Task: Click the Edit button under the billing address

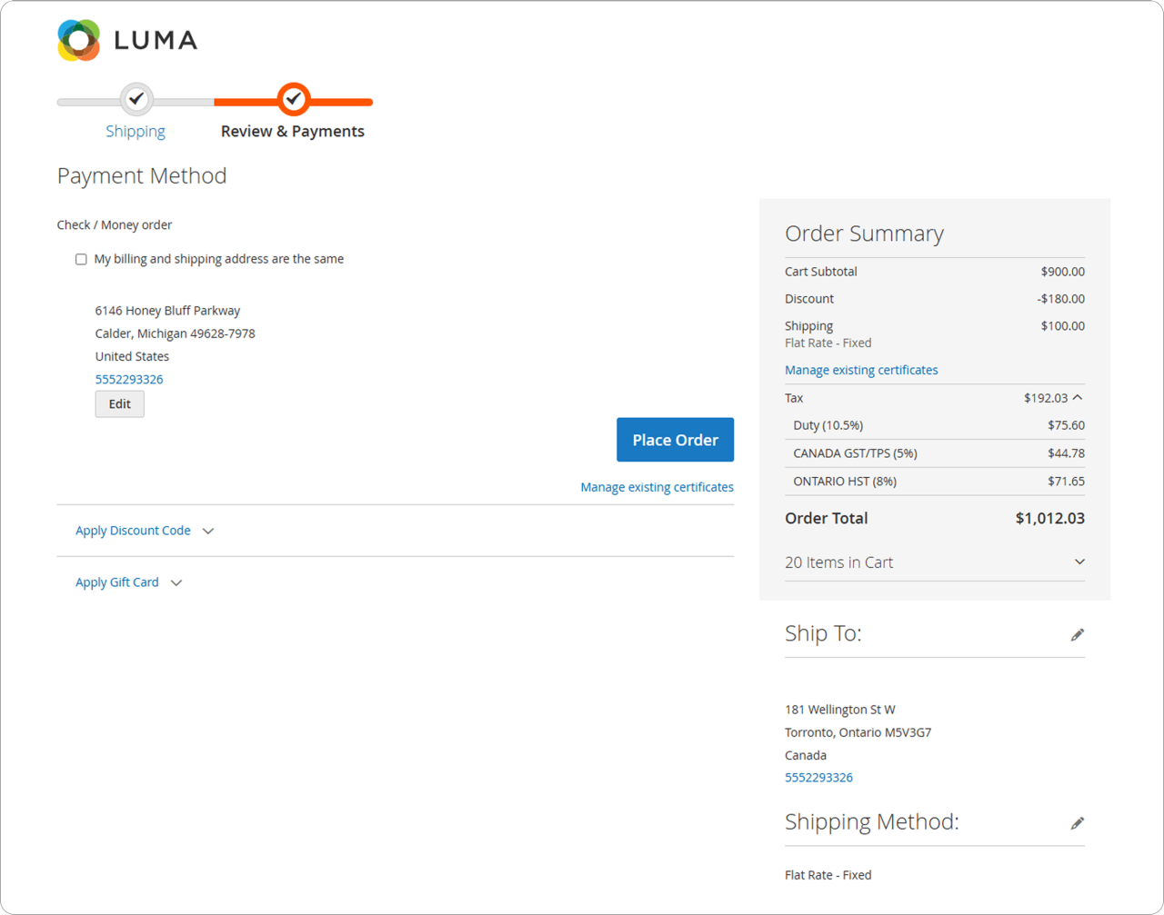Action: pyautogui.click(x=119, y=403)
